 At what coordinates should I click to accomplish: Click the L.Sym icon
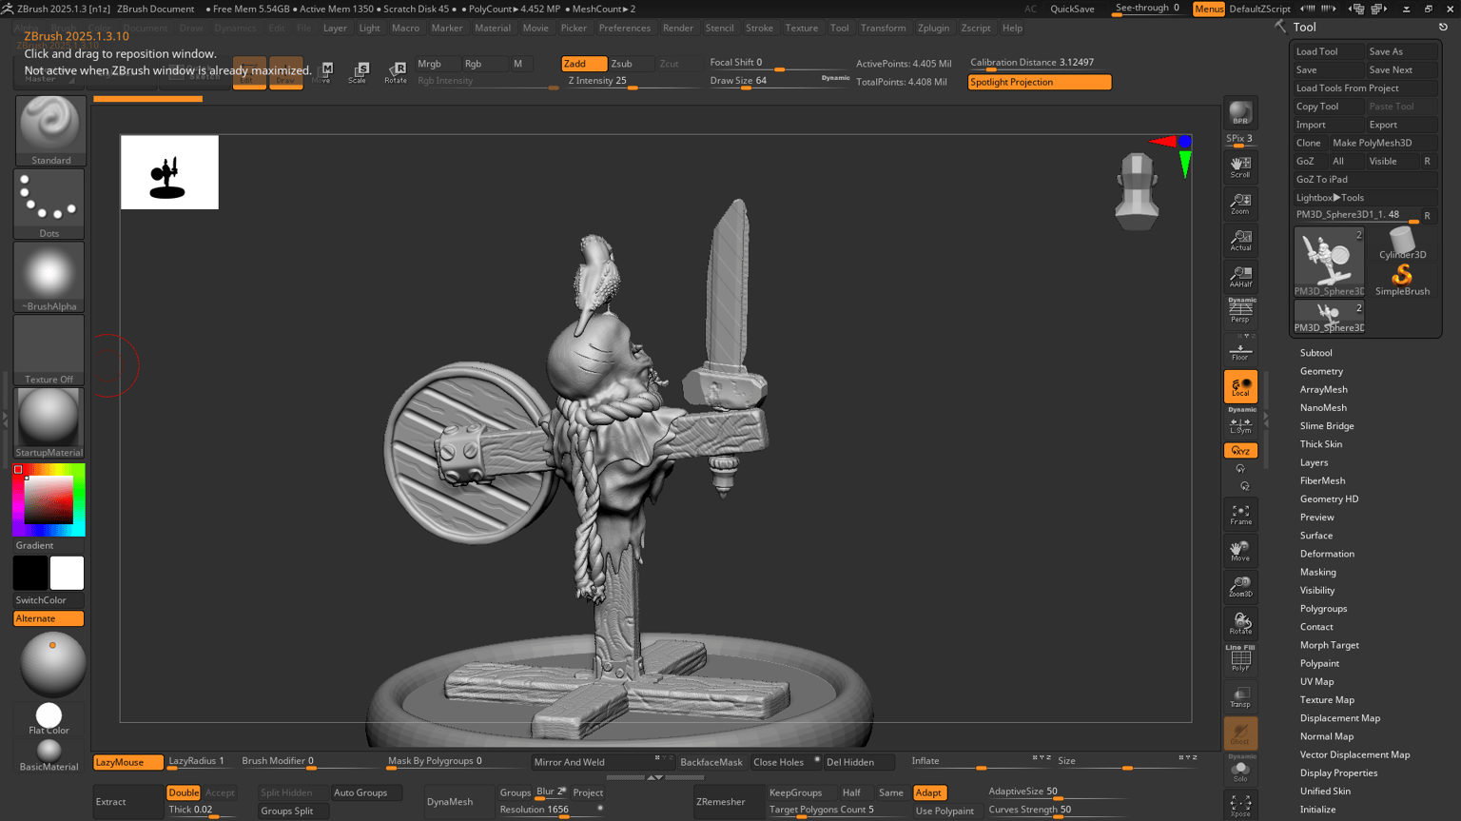pos(1240,423)
